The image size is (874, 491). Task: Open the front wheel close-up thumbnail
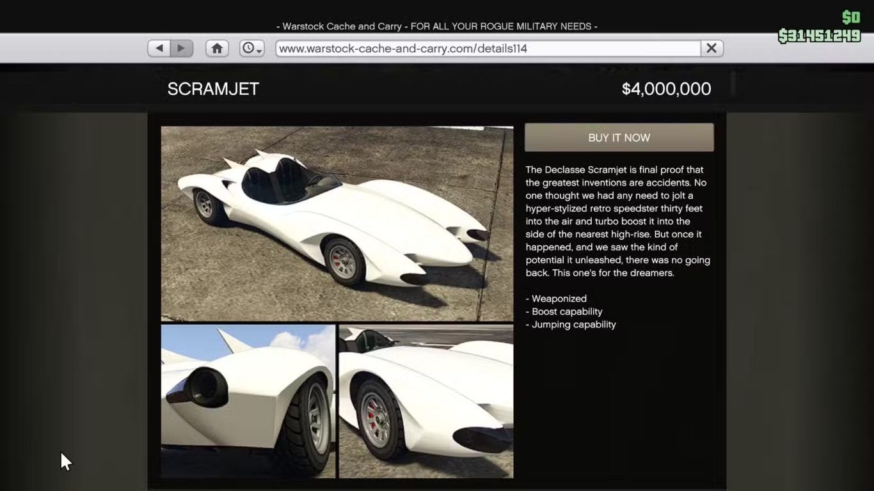coord(426,401)
